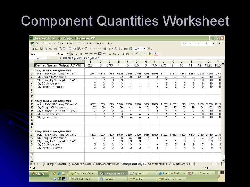
Task: Expand the Paste options arrow
Action: point(82,49)
